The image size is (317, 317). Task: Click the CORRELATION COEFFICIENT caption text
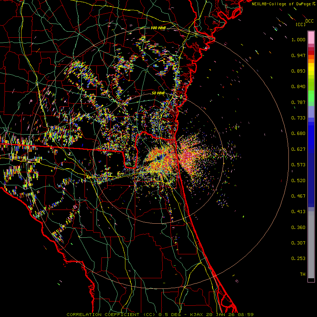click(x=103, y=315)
